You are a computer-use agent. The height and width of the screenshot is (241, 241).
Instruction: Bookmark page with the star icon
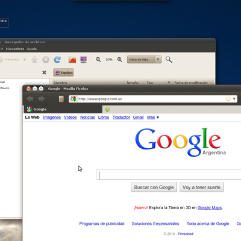pos(228,99)
